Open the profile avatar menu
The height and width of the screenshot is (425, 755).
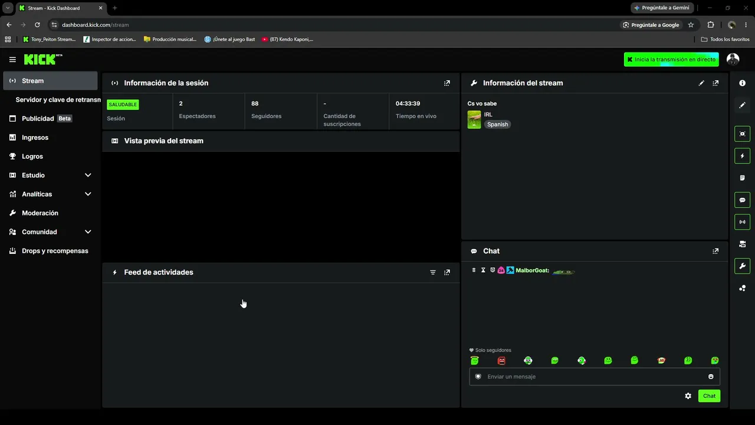(x=733, y=59)
